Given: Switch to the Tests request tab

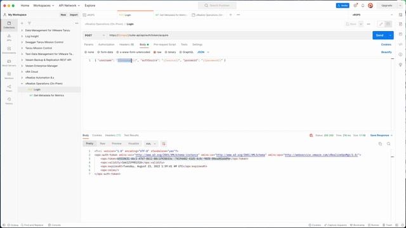Looking at the screenshot, I should pos(184,44).
